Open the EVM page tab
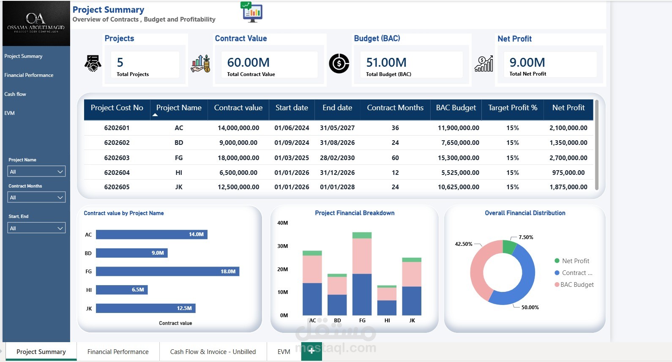672x362 pixels. (284, 351)
